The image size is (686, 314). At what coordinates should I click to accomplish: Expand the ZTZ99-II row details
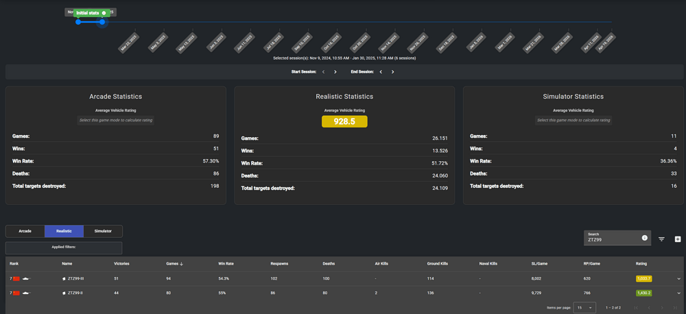679,293
